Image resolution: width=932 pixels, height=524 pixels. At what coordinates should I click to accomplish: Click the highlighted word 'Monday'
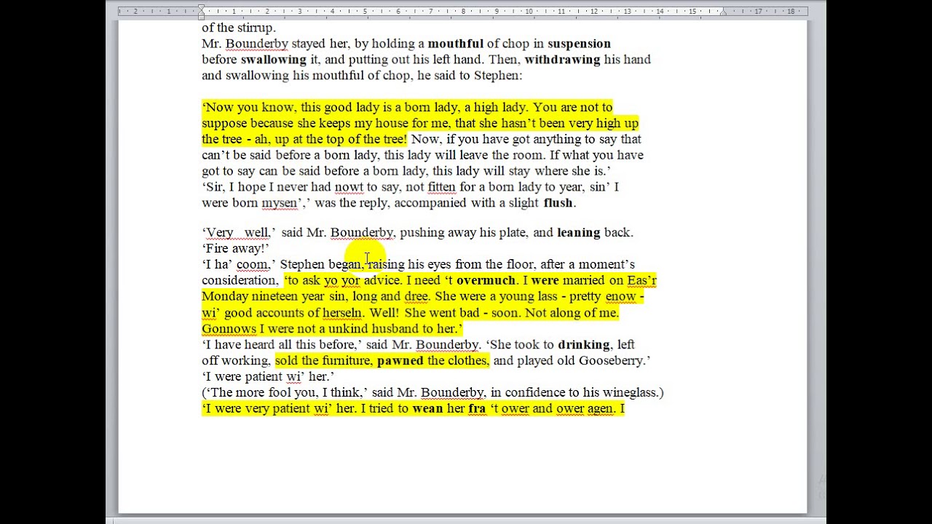pos(224,296)
